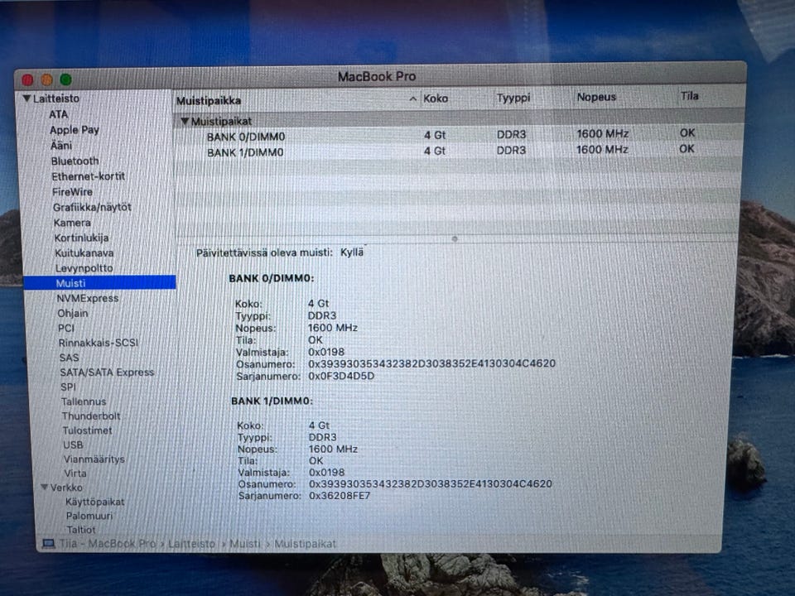Viewport: 795px width, 596px height.
Task: Select Kamera in the sidebar
Action: click(x=73, y=223)
